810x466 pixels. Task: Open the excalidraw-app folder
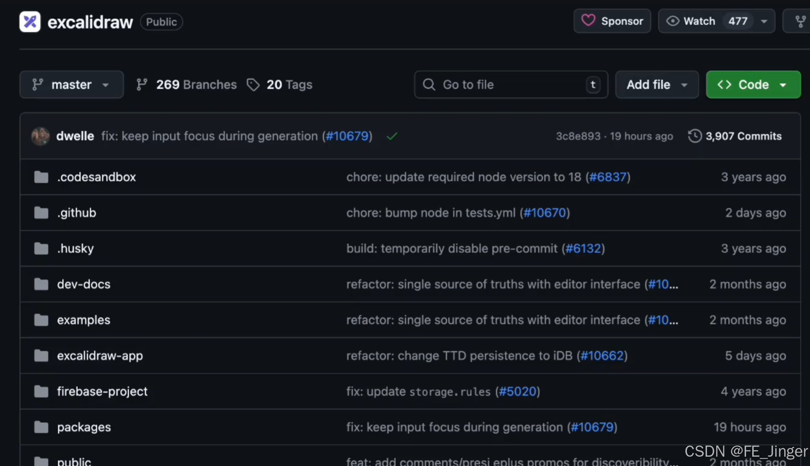[x=100, y=356]
